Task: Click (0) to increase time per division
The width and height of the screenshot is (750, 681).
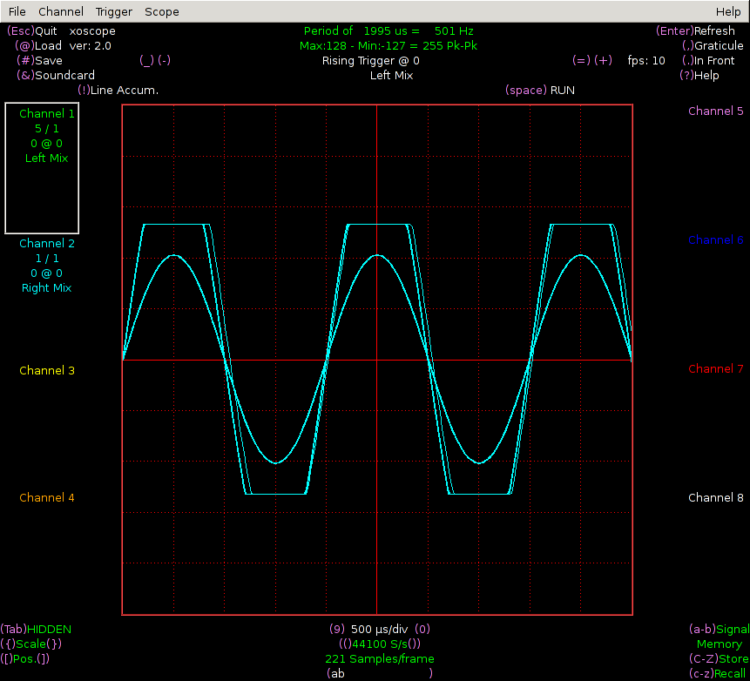Action: tap(422, 629)
